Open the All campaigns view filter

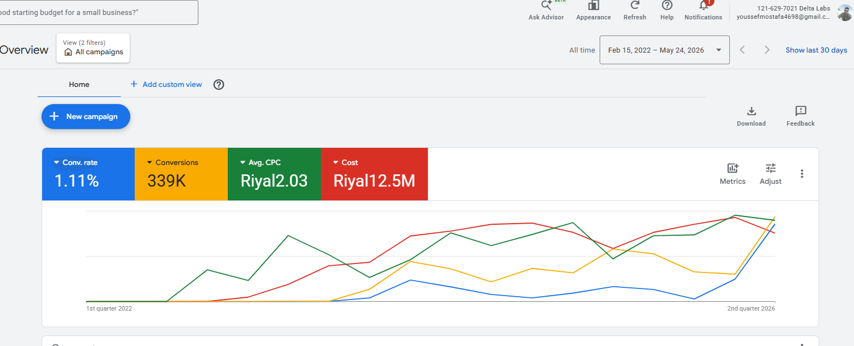[93, 48]
